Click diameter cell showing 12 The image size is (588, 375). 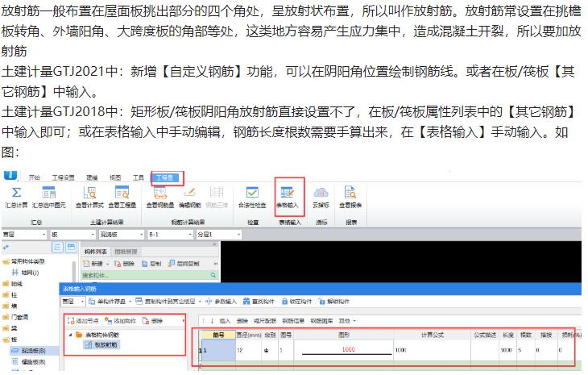(248, 350)
